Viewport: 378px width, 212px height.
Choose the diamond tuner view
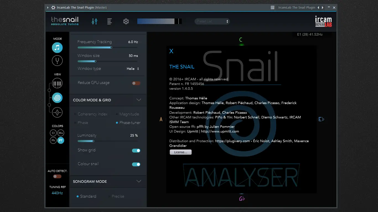click(x=57, y=112)
